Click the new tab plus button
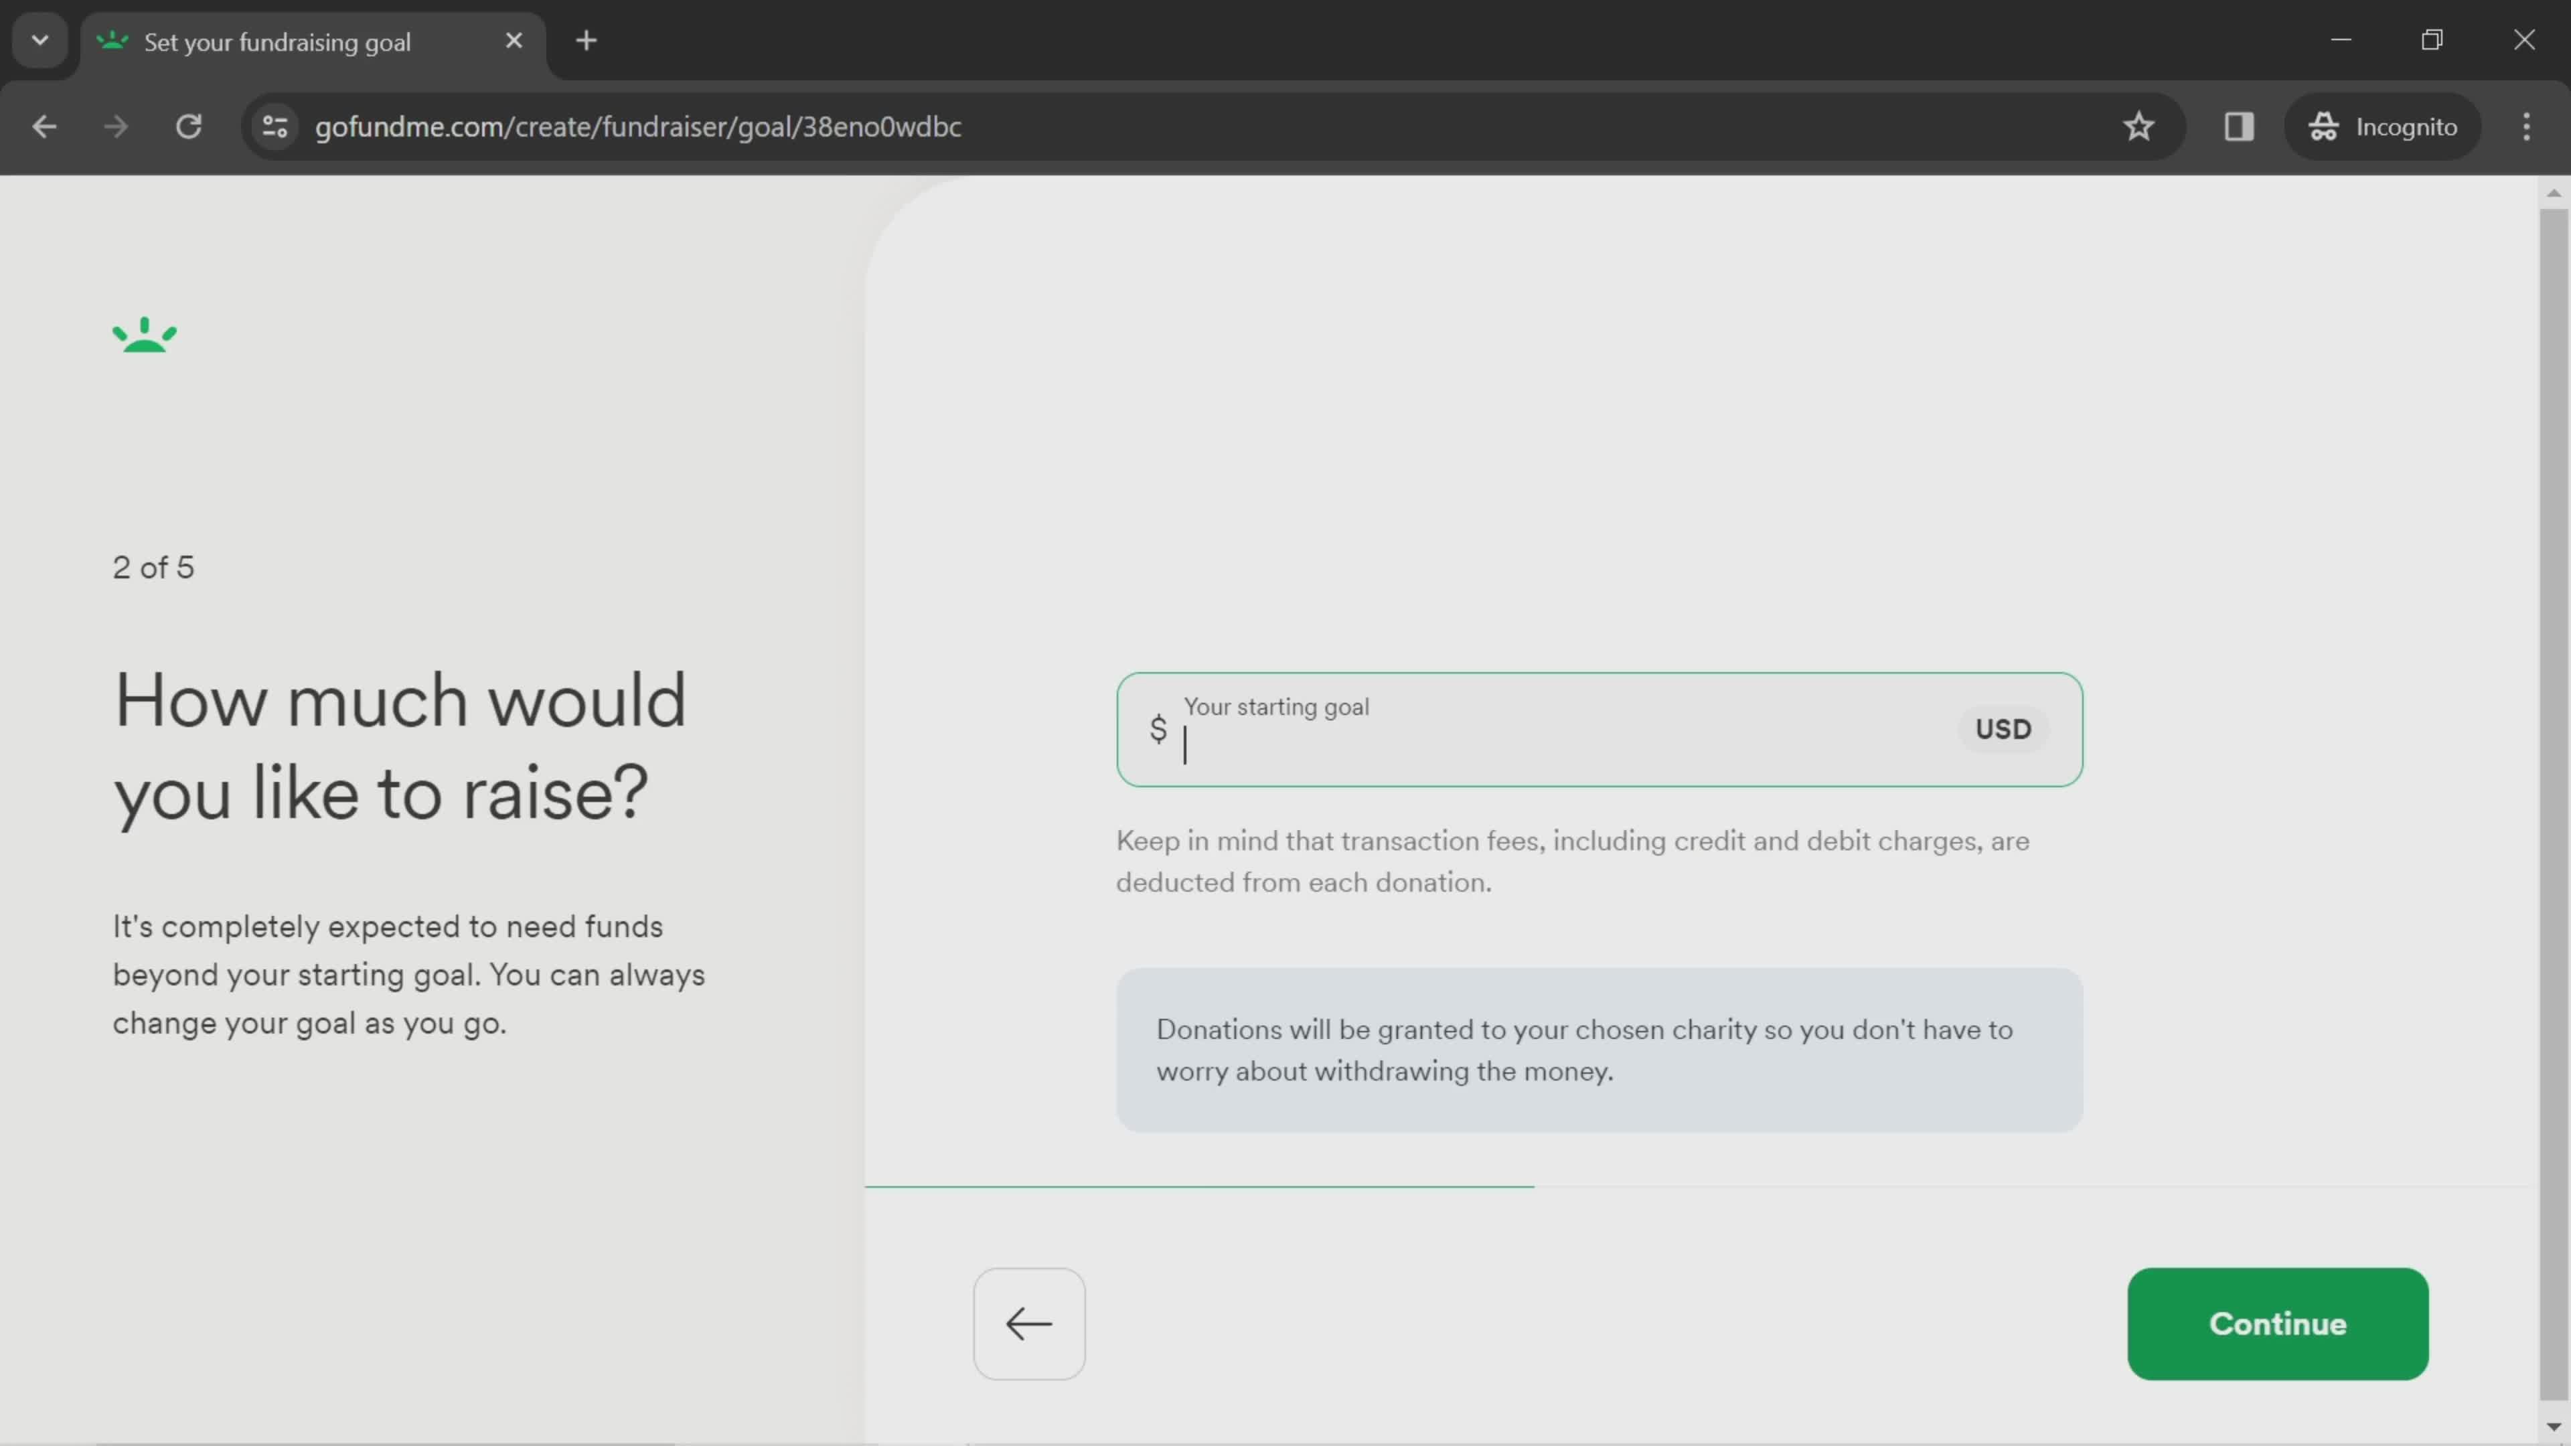The width and height of the screenshot is (2571, 1446). click(587, 39)
